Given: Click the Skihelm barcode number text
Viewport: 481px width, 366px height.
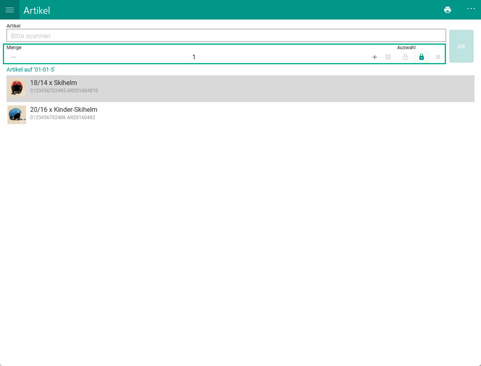Looking at the screenshot, I should 48,91.
